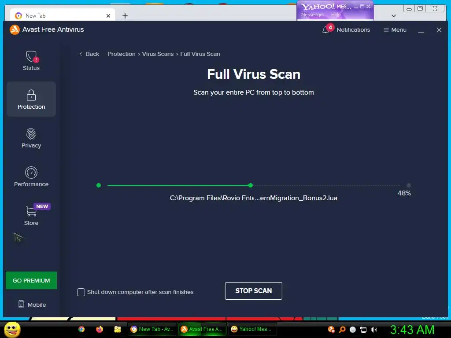The height and width of the screenshot is (338, 451).
Task: Switch to New Tab taskbar window
Action: (x=152, y=329)
